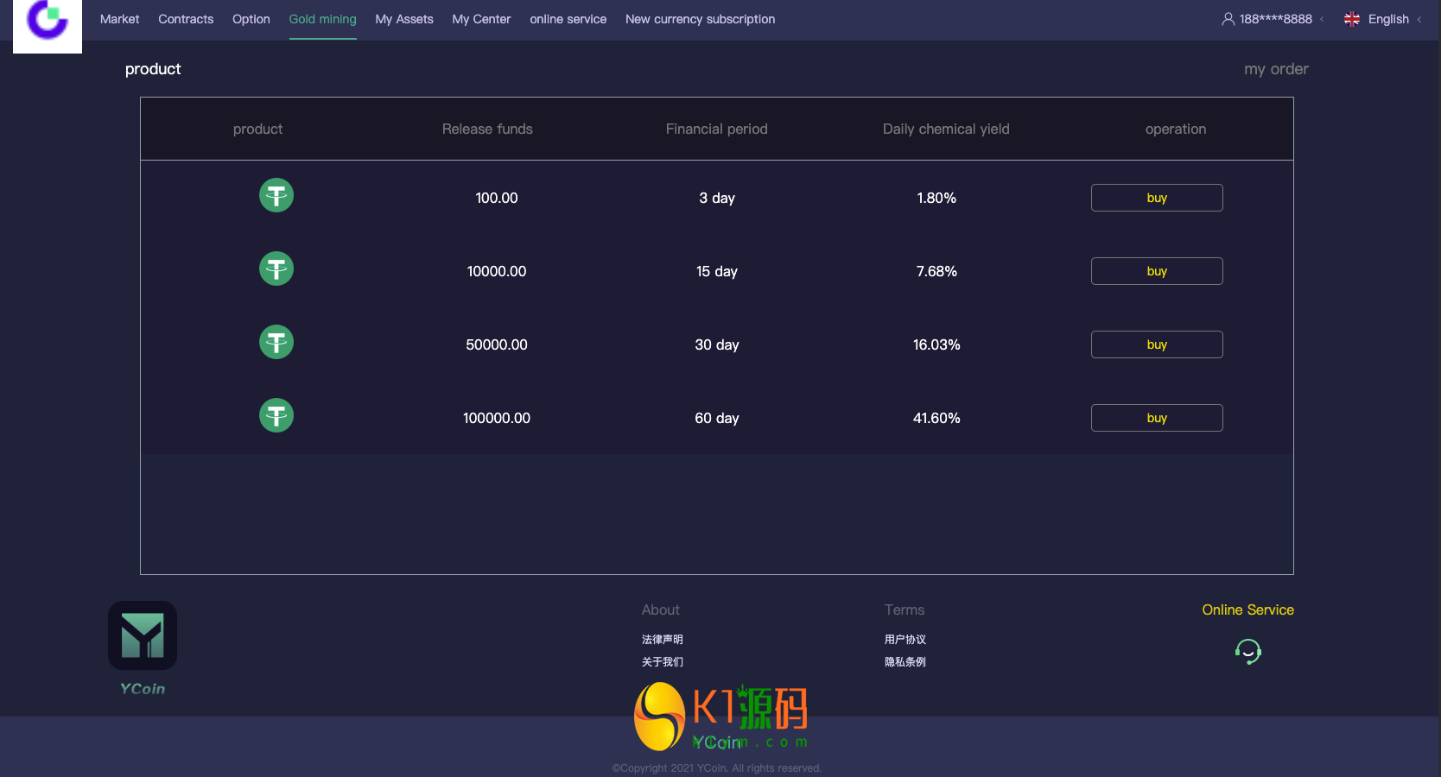1441x777 pixels.
Task: Open the 法律声明 link under About
Action: [x=663, y=640]
